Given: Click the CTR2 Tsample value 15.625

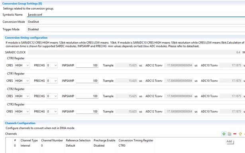Looking at the screenshot, I should click(127, 96).
